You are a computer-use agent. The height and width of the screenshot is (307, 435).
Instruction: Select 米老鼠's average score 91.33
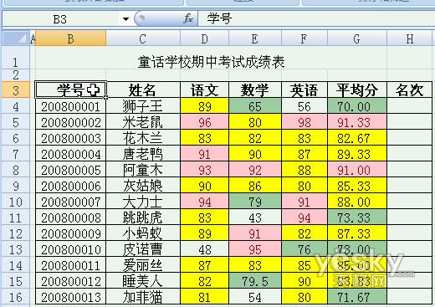[x=357, y=122]
